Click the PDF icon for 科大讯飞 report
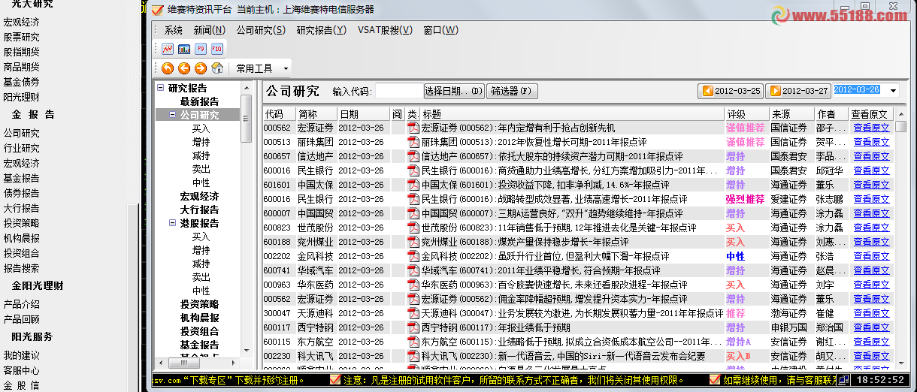917x392 pixels. point(413,356)
